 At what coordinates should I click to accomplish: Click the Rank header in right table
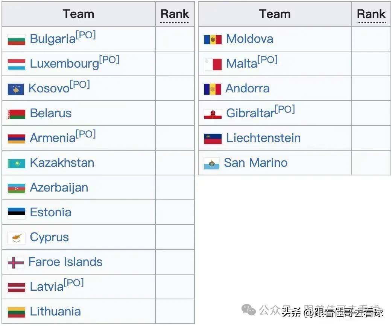(371, 14)
